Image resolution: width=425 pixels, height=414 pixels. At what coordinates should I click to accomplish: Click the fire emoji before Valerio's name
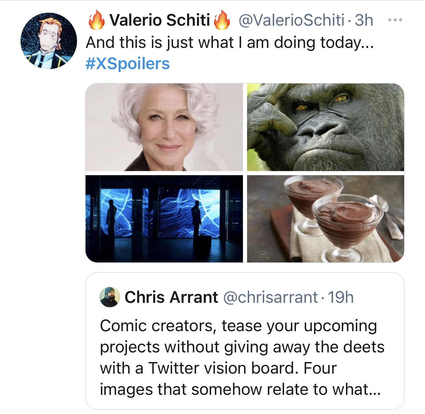click(96, 20)
